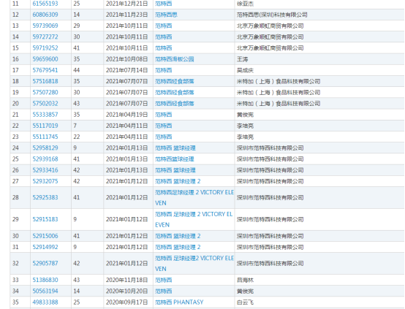
Task: Open 范特西 name link in row 11
Action: (164, 4)
